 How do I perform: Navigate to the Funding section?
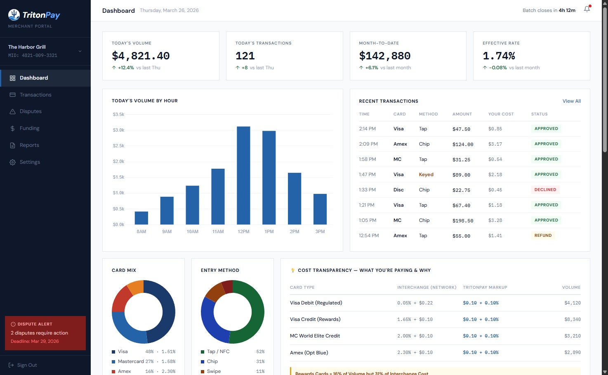(x=30, y=128)
